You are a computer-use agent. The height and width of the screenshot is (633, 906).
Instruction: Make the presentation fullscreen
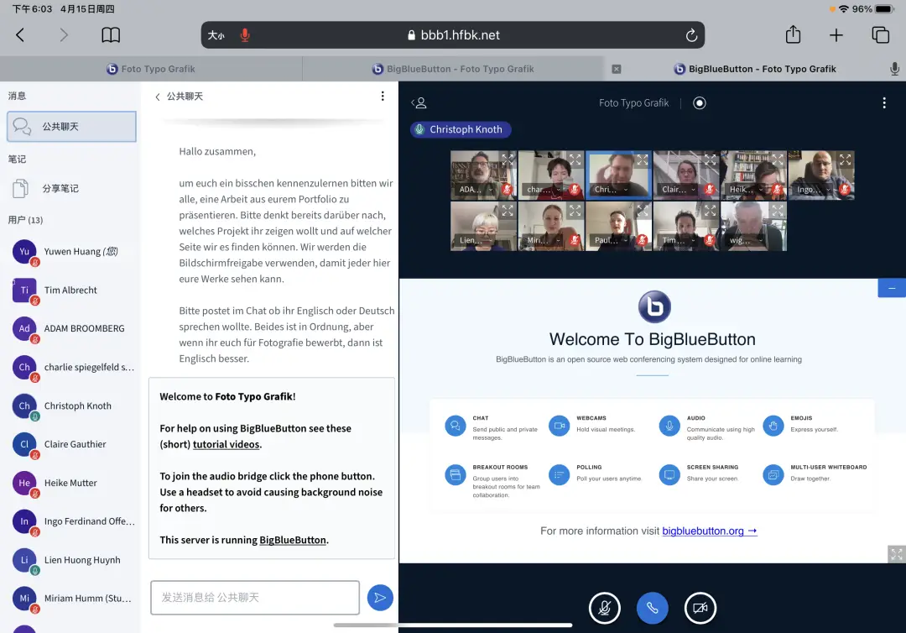click(x=896, y=554)
